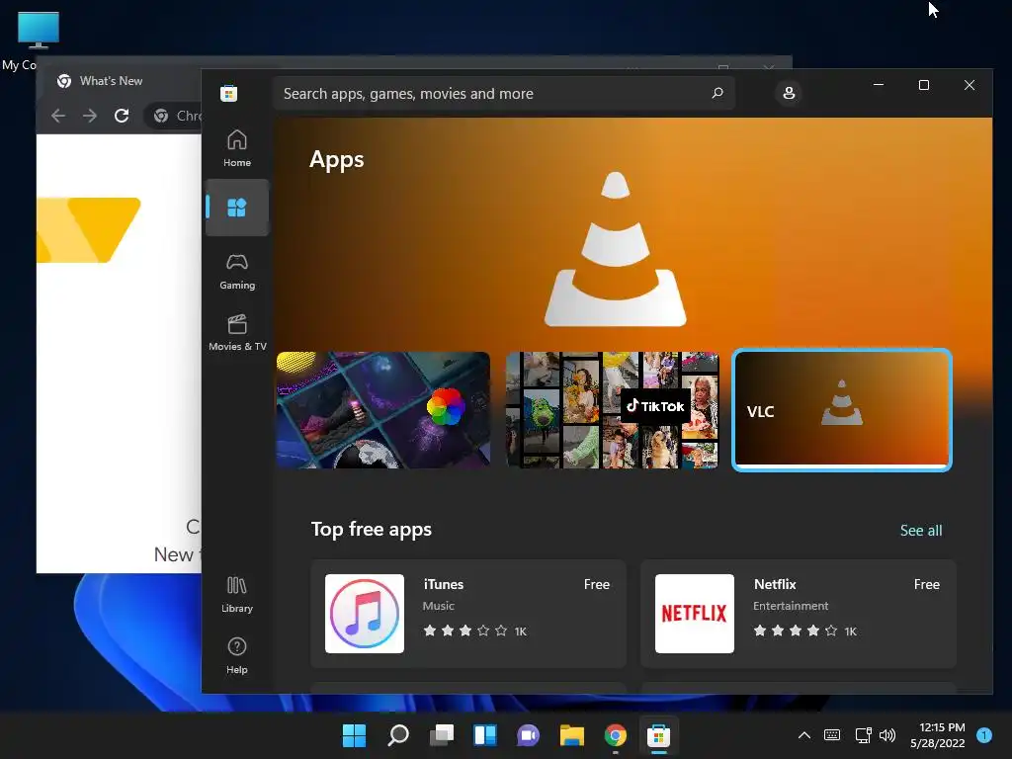The width and height of the screenshot is (1012, 759).
Task: Click the Free label on Netflix card
Action: click(926, 584)
